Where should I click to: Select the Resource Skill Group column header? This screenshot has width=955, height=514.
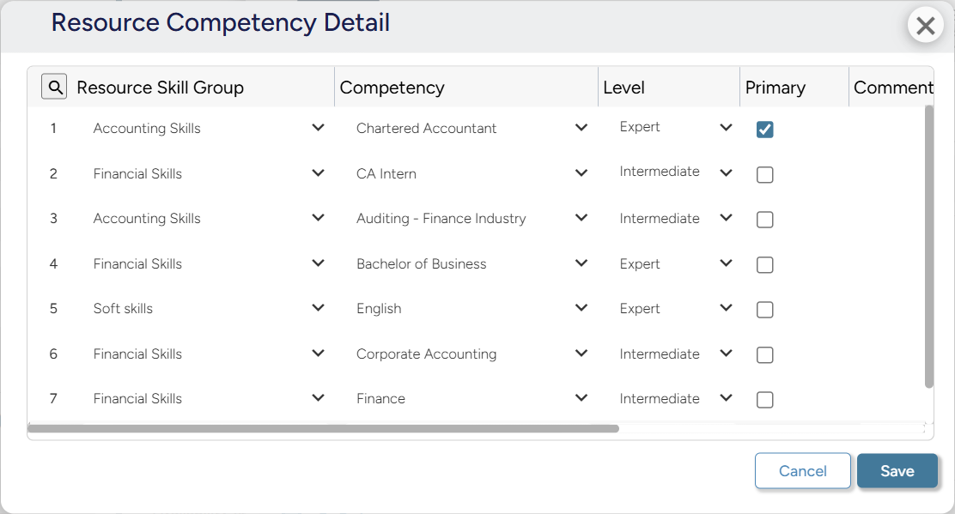[160, 87]
